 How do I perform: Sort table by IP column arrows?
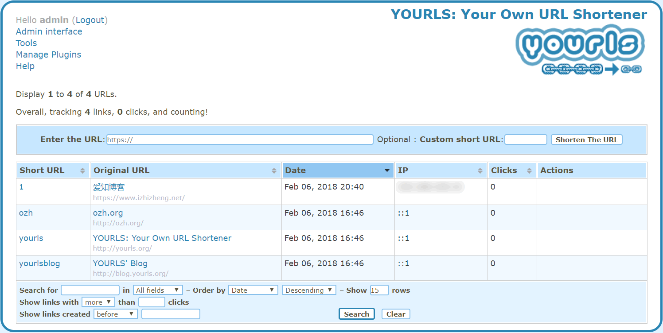(x=480, y=171)
